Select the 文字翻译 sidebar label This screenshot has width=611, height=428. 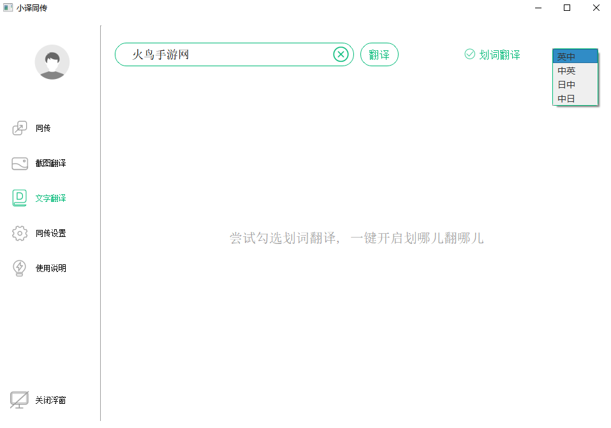[x=50, y=198]
